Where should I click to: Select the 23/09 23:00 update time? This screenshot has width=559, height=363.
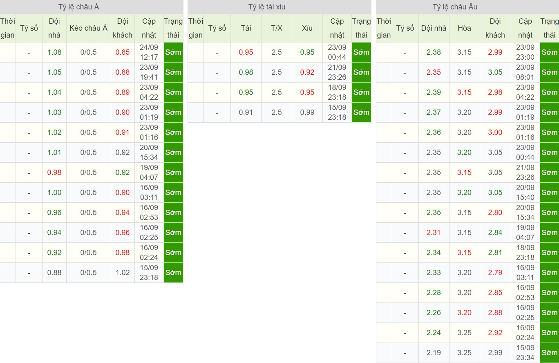(x=525, y=52)
